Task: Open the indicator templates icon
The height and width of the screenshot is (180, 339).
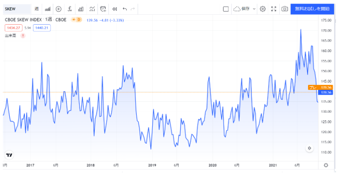Action: [x=92, y=9]
